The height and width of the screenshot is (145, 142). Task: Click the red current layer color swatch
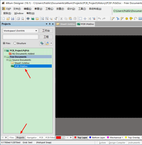point(58,138)
